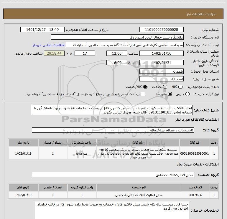The image size is (227, 219).
Task: Click the service group field سایر فعالیت‌های خدماتی
Action: pyautogui.click(x=113, y=175)
